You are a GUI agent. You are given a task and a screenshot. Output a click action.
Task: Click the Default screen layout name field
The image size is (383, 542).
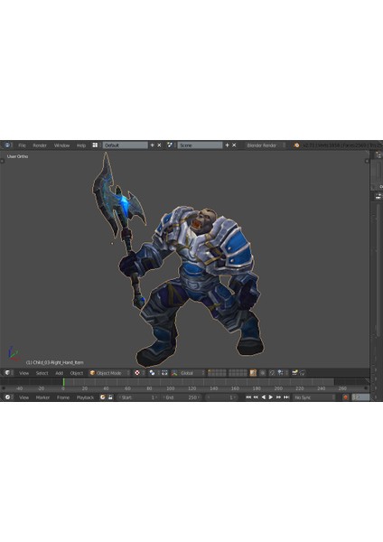click(x=126, y=145)
